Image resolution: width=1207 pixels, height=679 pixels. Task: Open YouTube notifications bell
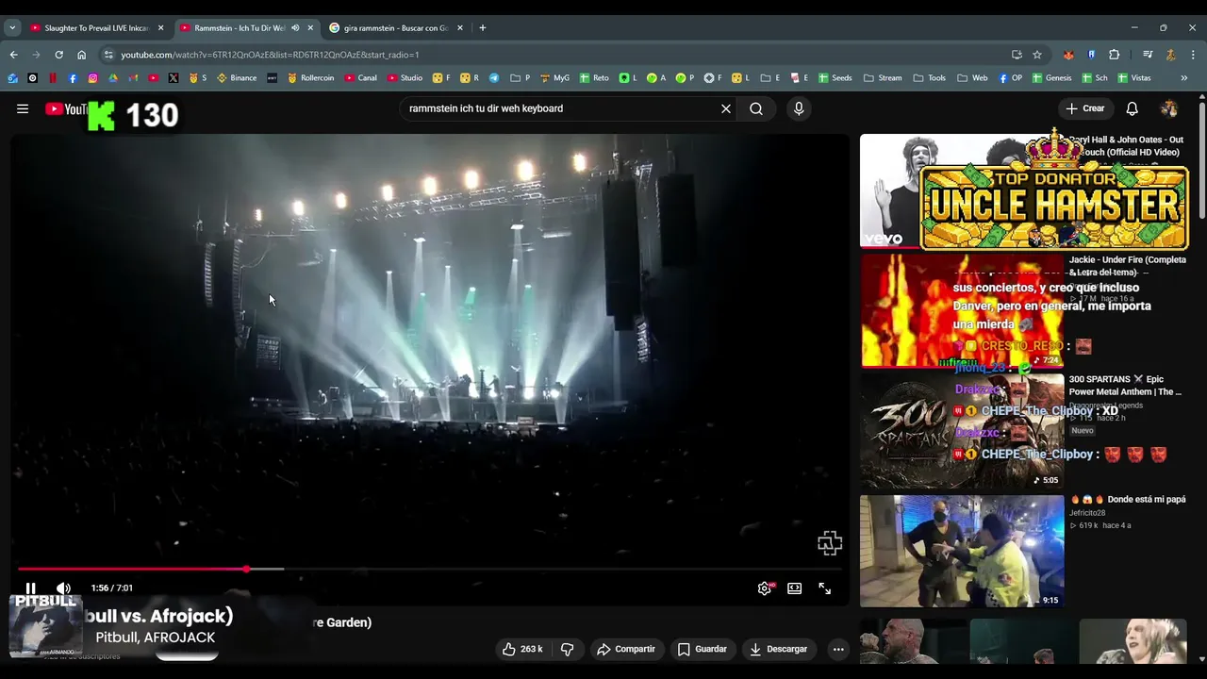[x=1133, y=108]
